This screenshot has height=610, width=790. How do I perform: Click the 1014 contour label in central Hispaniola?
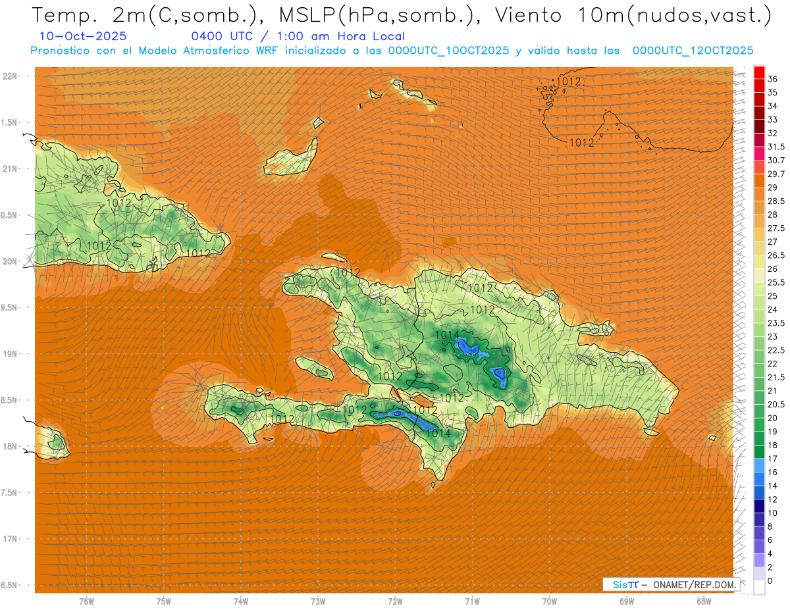click(448, 336)
